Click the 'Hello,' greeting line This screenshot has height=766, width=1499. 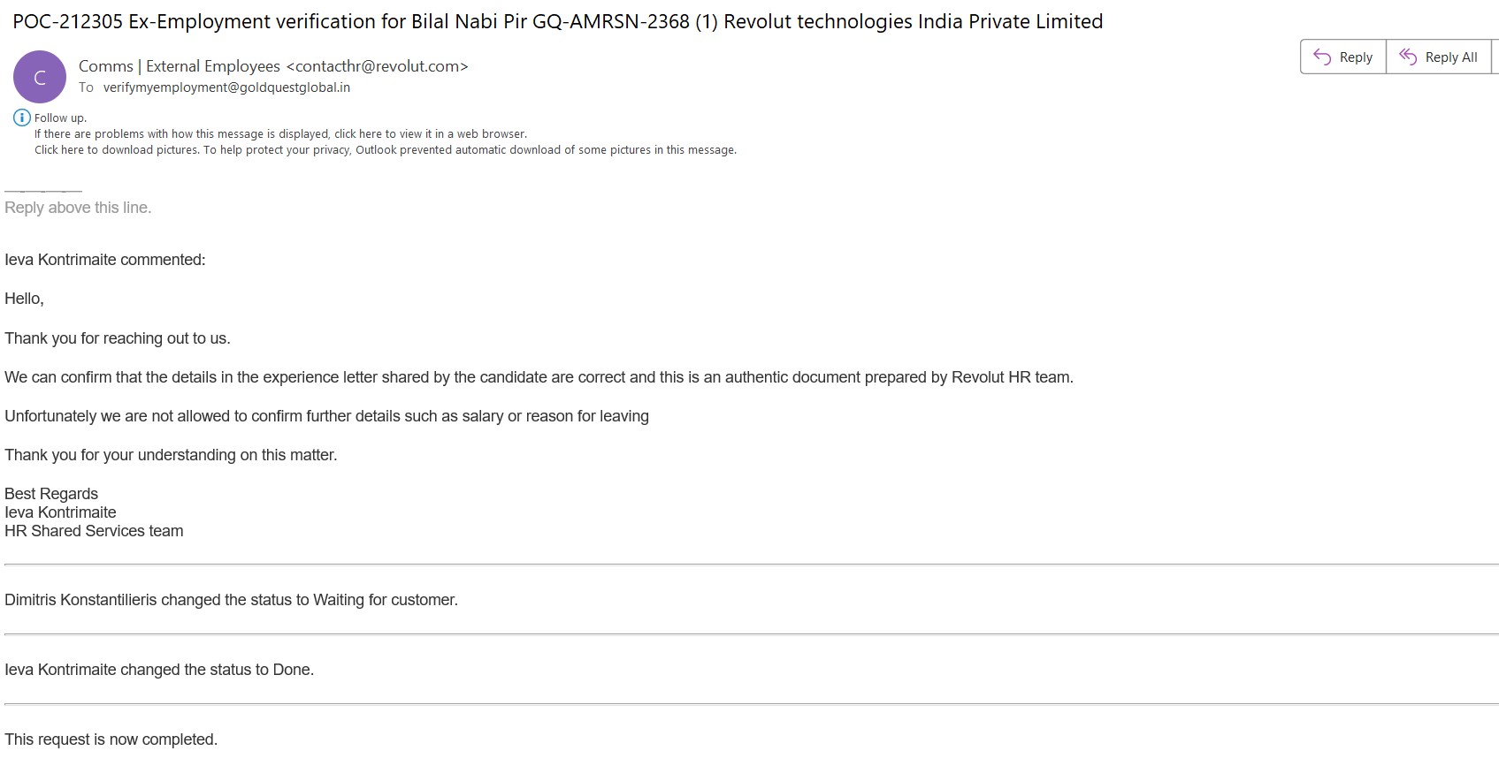click(24, 299)
